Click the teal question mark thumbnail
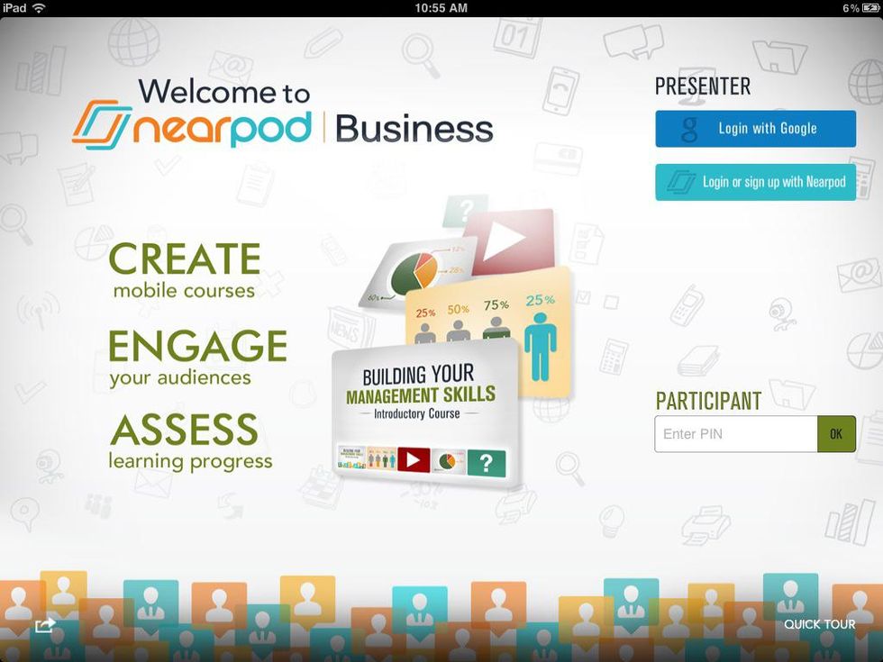Image resolution: width=883 pixels, height=662 pixels. click(486, 463)
